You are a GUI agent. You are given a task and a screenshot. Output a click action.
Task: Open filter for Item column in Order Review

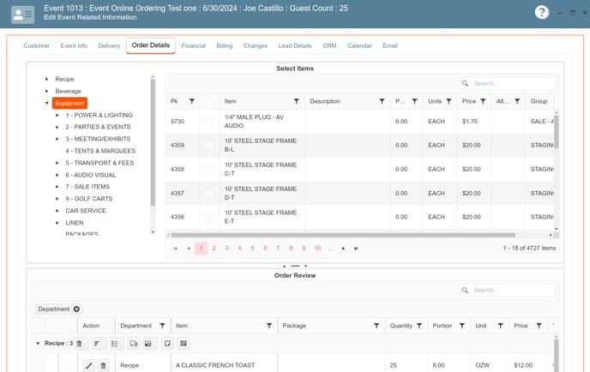pyautogui.click(x=269, y=326)
